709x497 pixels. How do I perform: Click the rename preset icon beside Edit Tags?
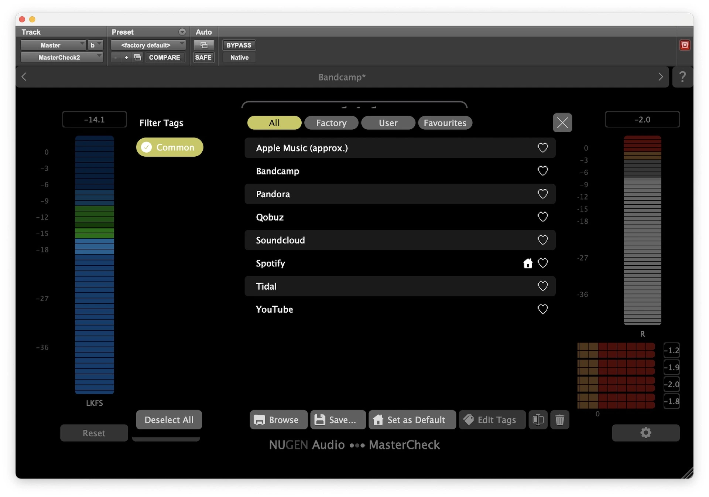click(x=538, y=420)
